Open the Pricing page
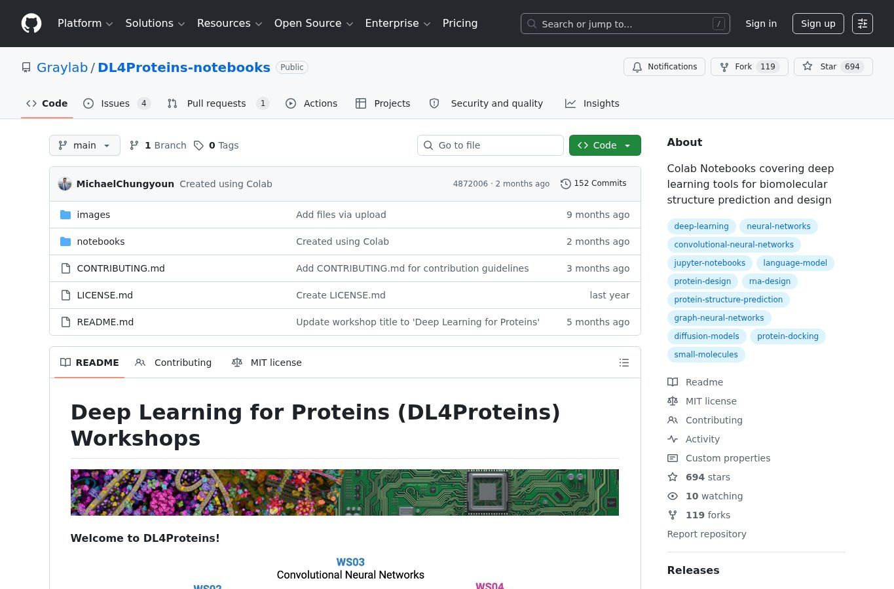 click(460, 24)
